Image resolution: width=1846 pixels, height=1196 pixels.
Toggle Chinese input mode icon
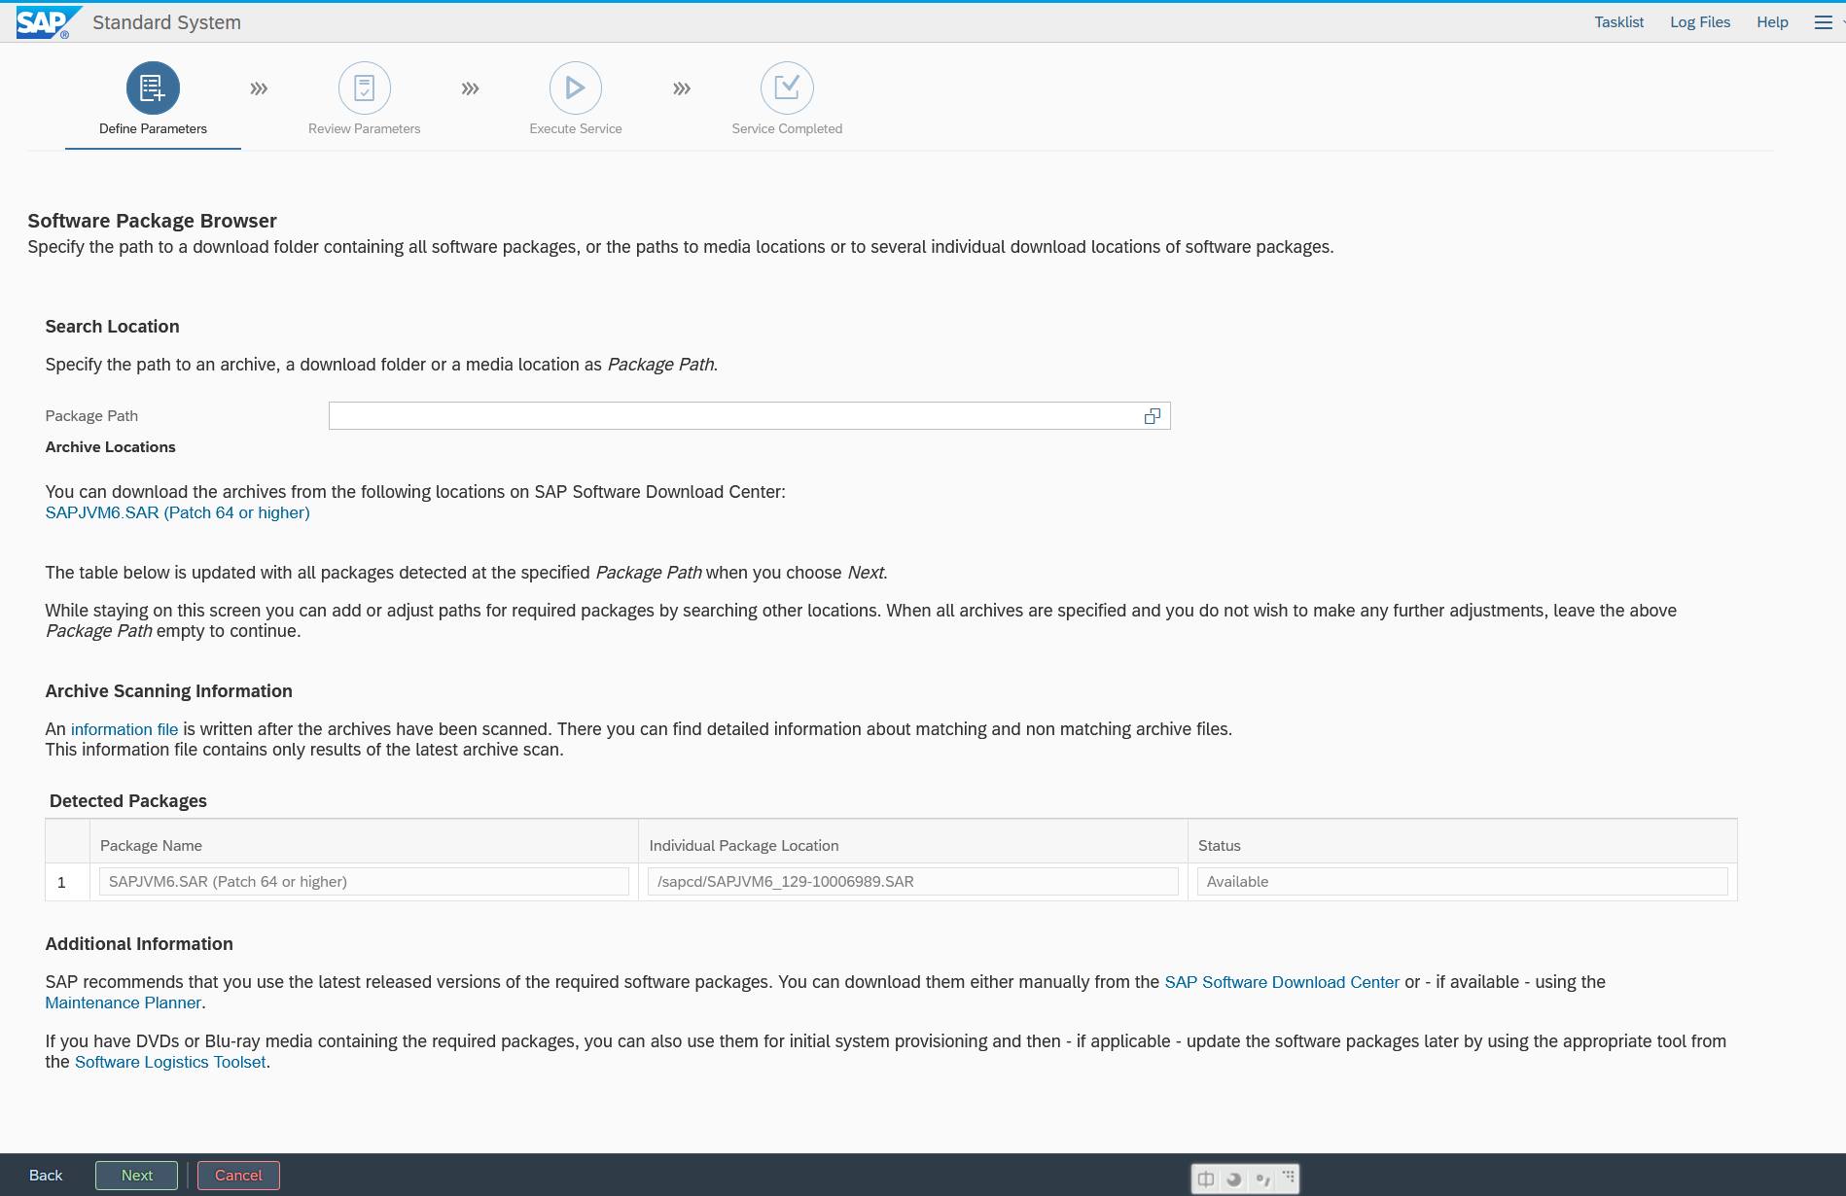tap(1206, 1179)
